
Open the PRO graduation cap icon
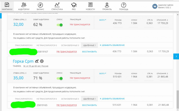click(x=74, y=5)
